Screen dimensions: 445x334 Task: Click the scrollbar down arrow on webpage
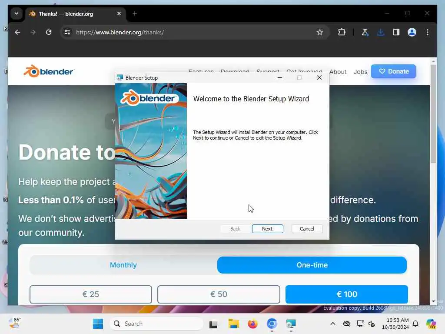point(433,301)
